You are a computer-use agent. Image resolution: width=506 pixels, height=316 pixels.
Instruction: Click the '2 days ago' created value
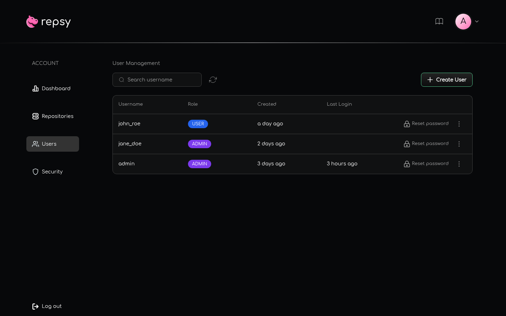pos(271,144)
